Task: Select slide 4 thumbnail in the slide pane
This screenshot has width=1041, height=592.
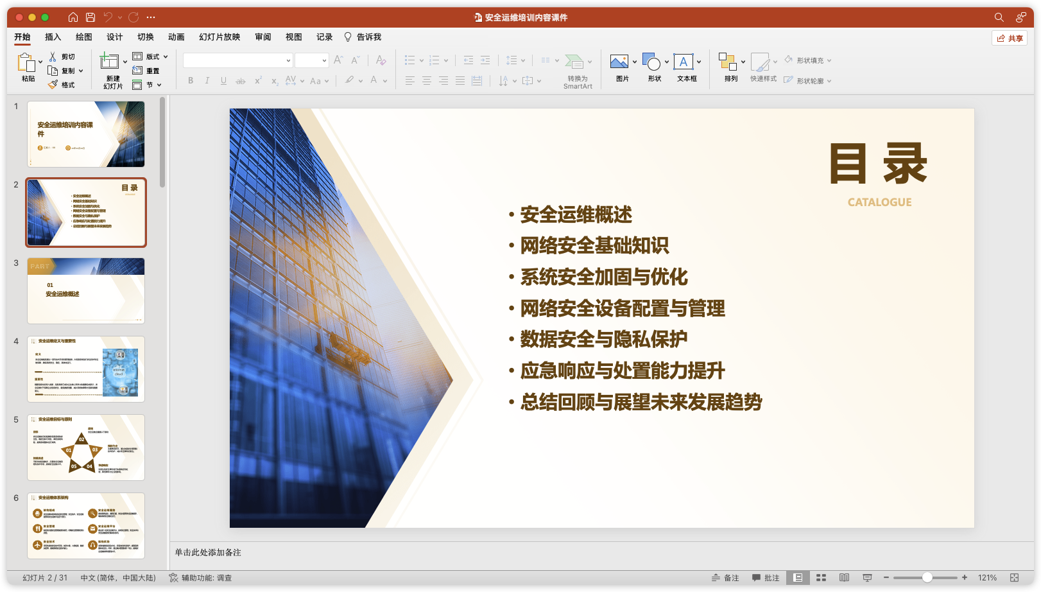Action: [85, 369]
